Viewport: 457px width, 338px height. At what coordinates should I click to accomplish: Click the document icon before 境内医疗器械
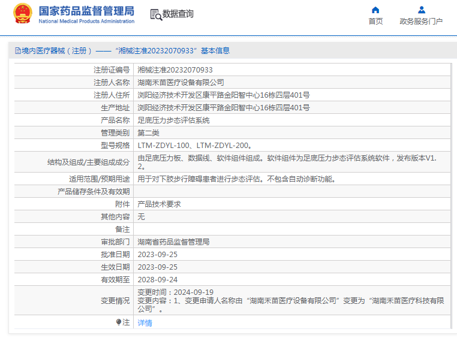pos(18,51)
